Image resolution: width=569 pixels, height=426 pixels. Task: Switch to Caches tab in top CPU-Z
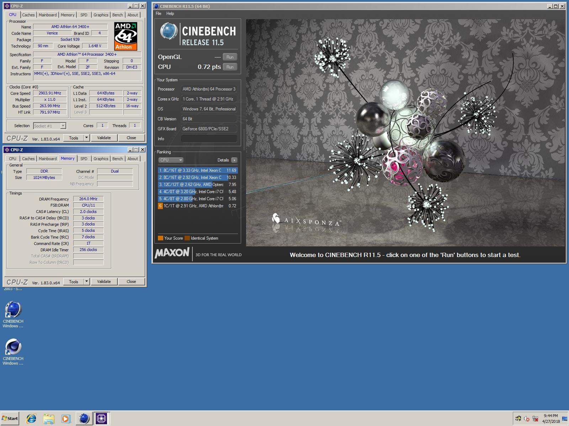coord(28,15)
